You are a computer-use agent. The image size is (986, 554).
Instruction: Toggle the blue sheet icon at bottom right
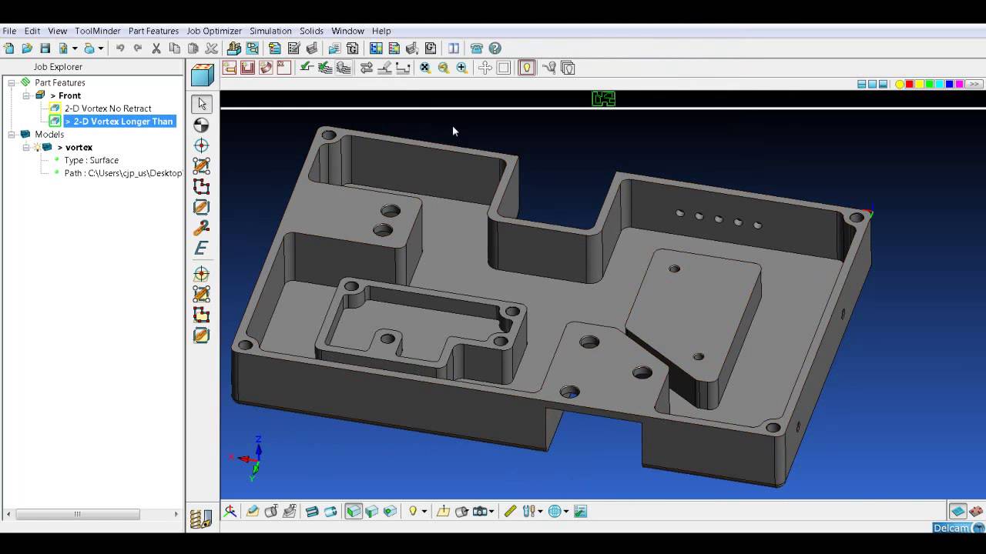958,511
